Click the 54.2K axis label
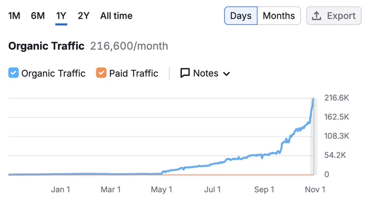Image resolution: width=368 pixels, height=203 pixels. point(335,155)
